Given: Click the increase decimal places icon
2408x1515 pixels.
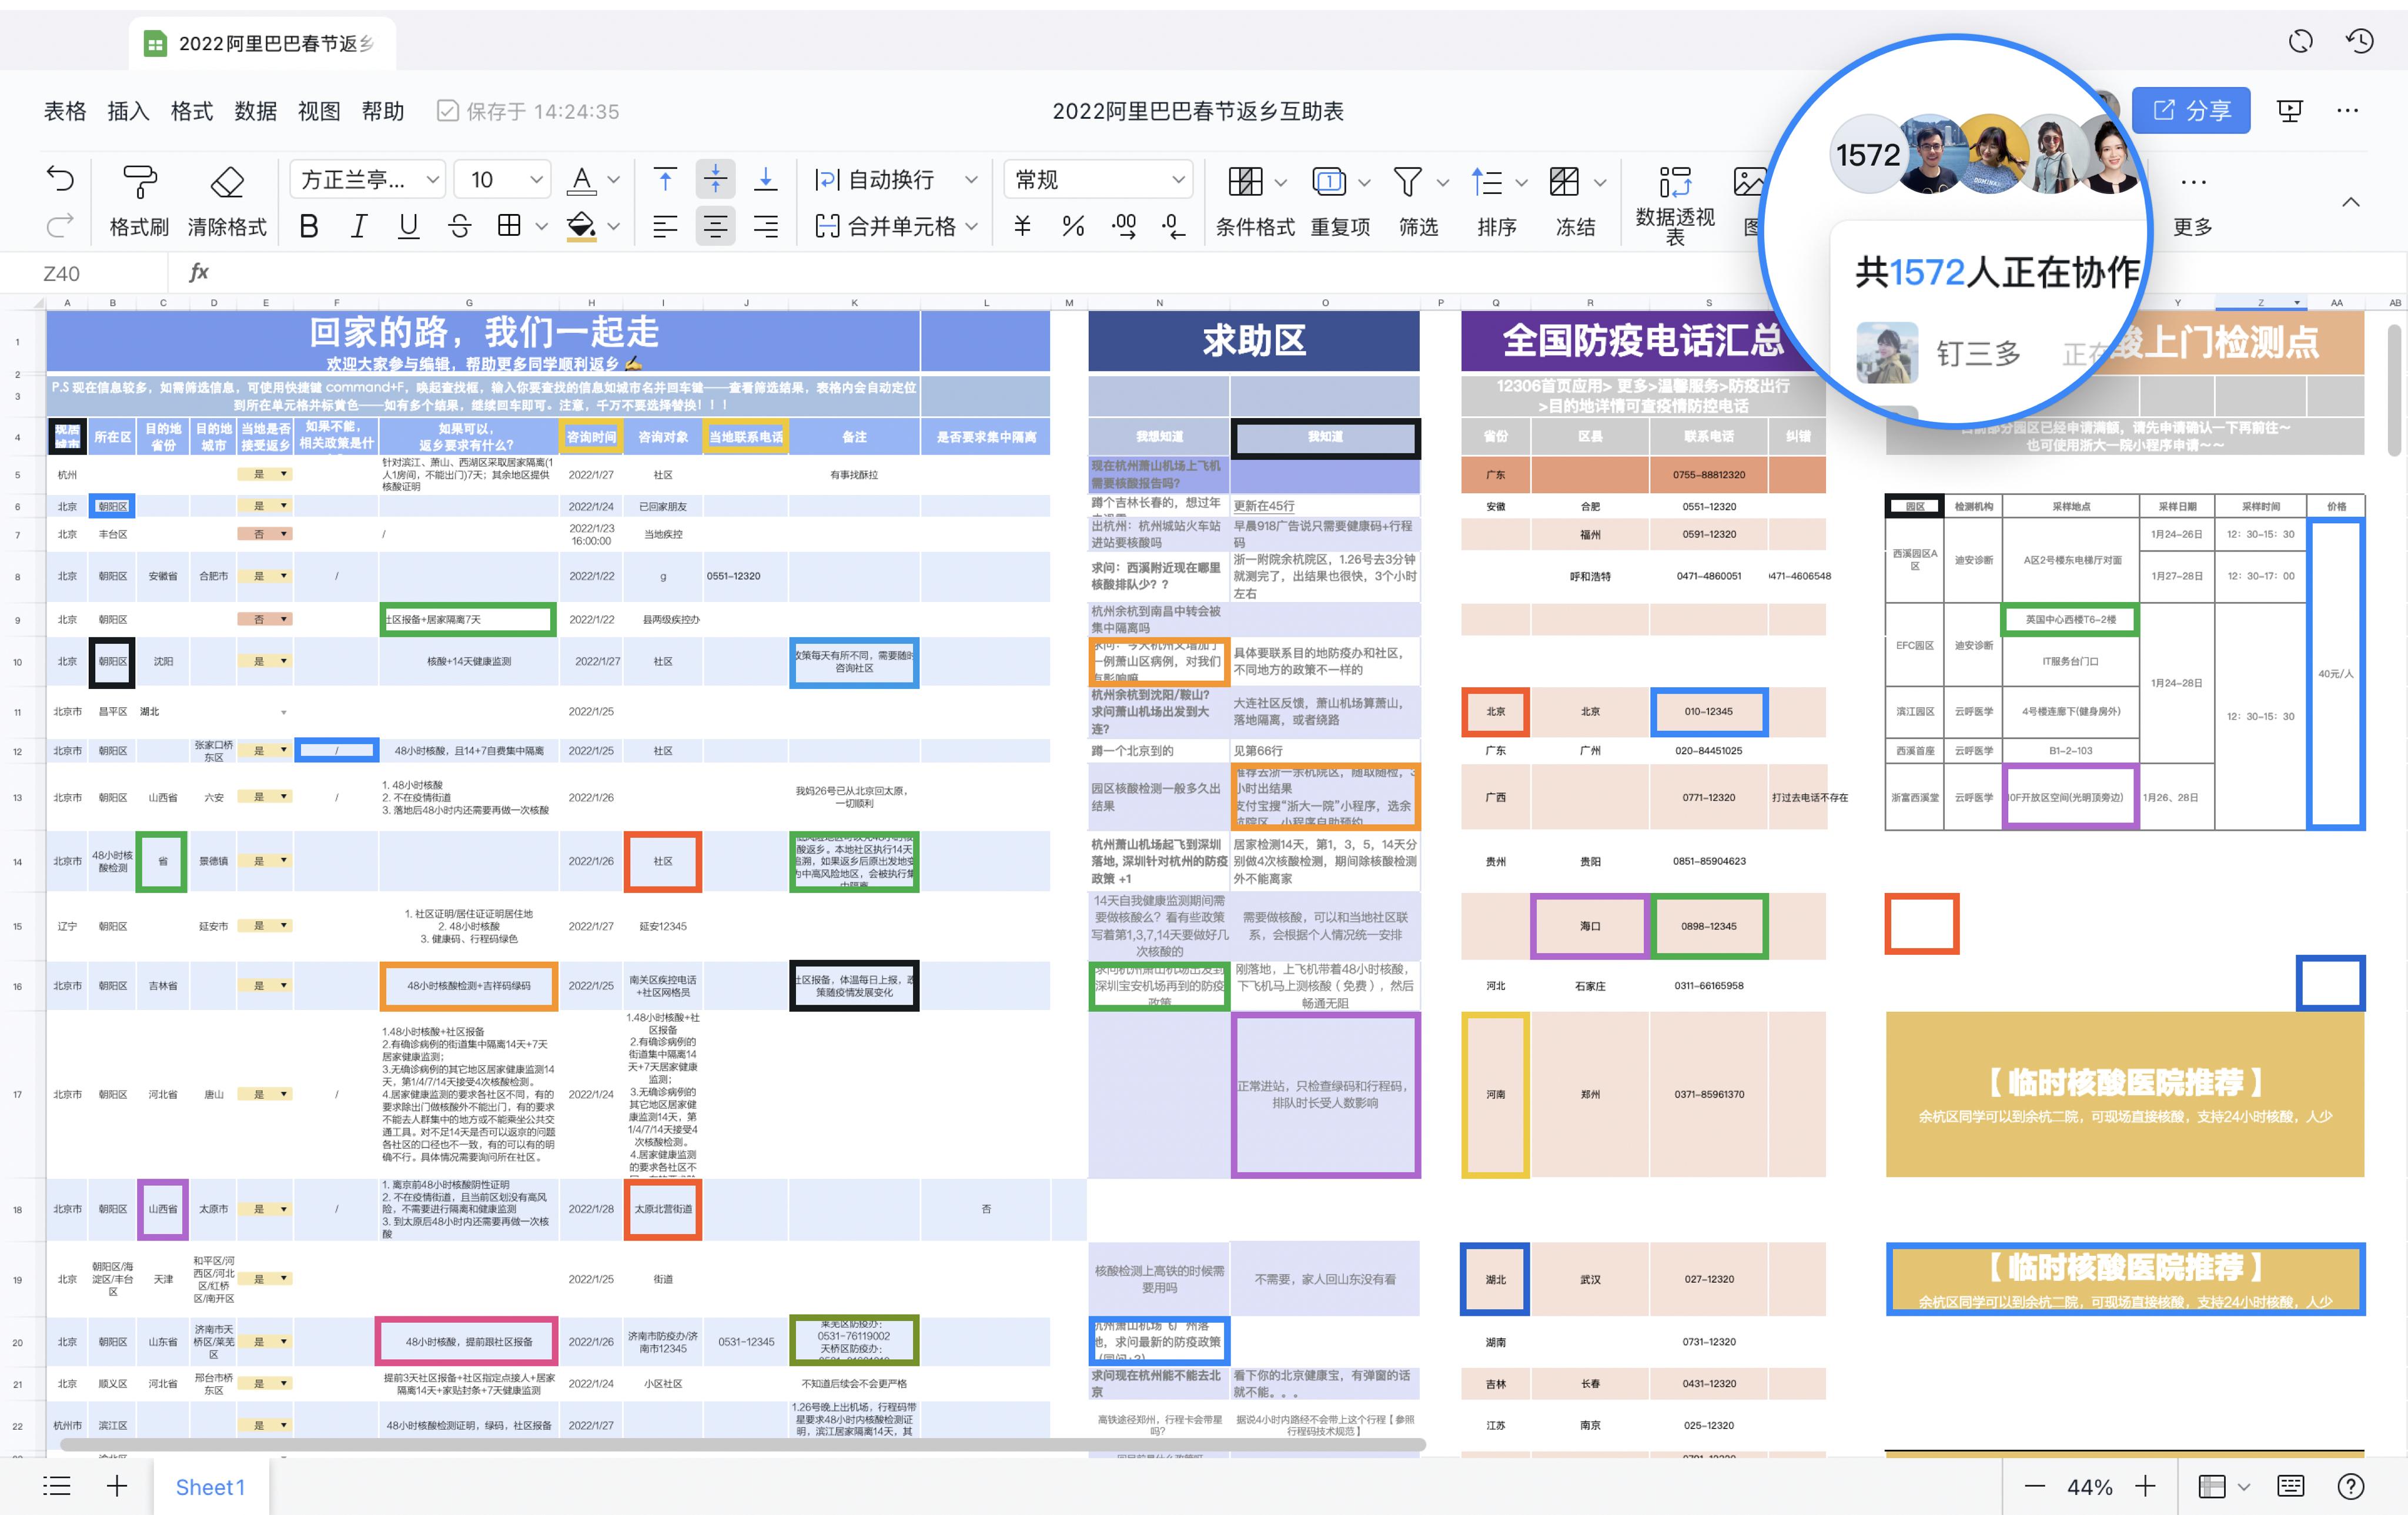Looking at the screenshot, I should click(x=1124, y=226).
